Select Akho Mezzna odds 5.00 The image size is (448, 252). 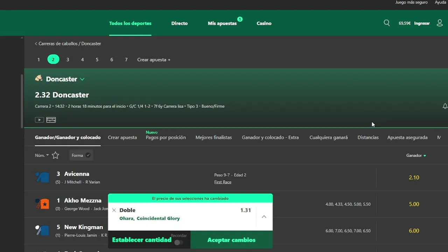(x=414, y=204)
